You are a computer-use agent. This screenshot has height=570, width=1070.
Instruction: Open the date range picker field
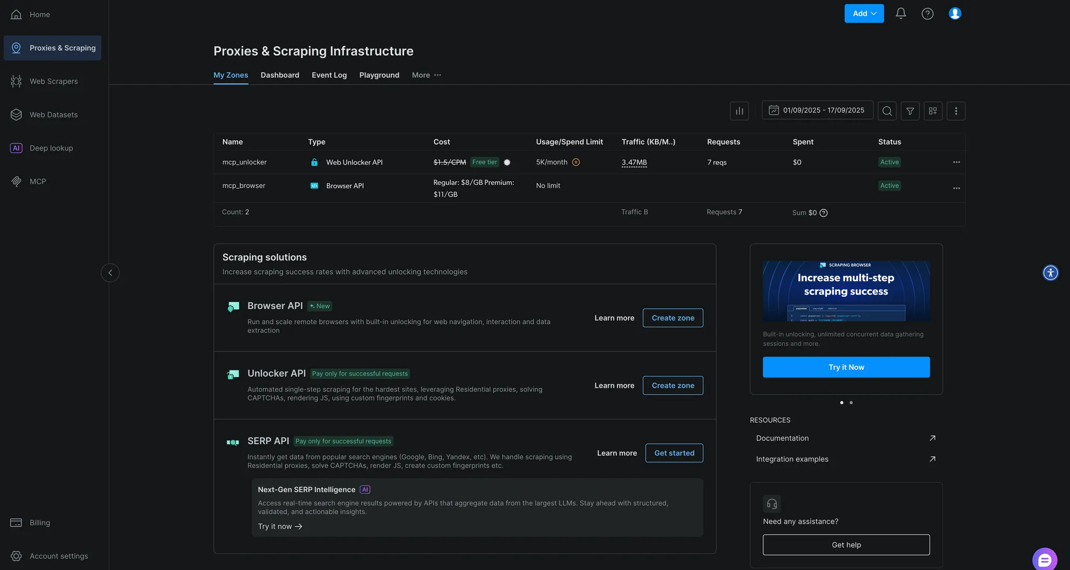(x=817, y=110)
